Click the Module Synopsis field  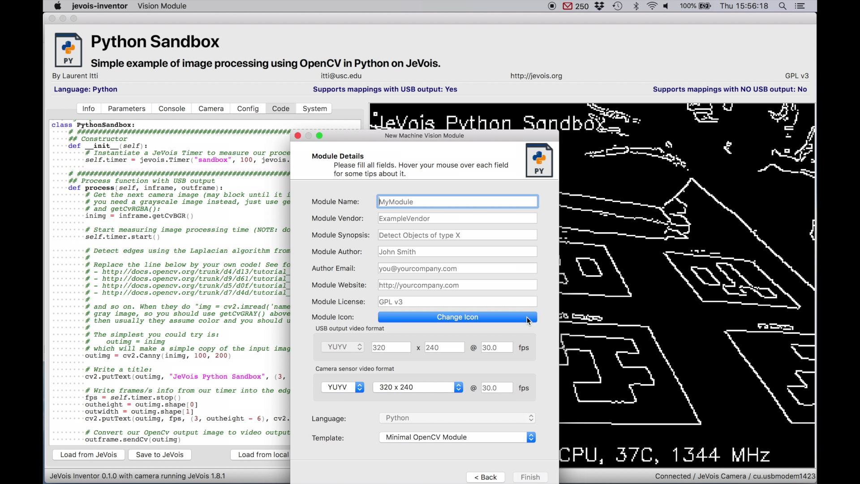(x=457, y=235)
